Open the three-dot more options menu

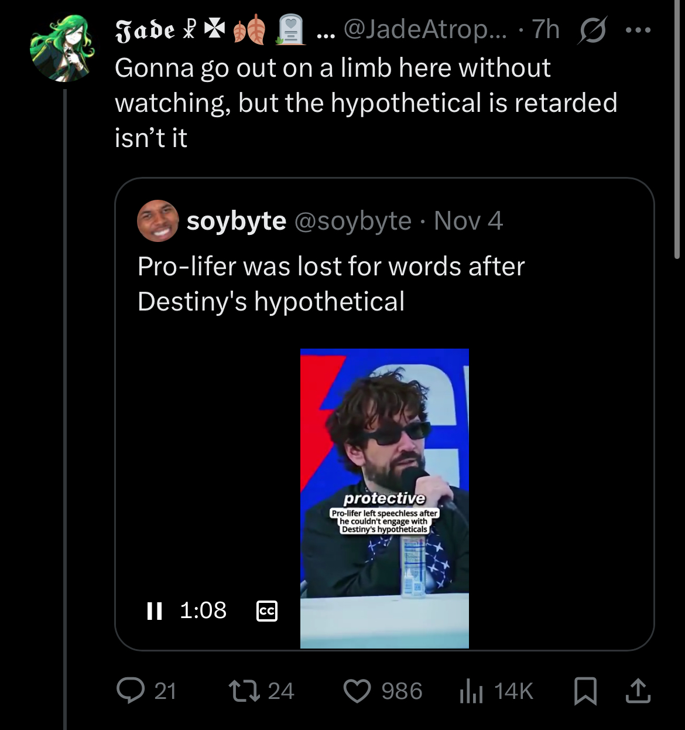[x=638, y=30]
